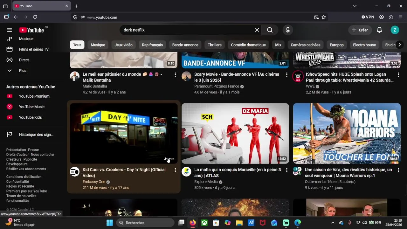The height and width of the screenshot is (229, 407).
Task: Open a new browser tab with plus
Action: click(77, 6)
